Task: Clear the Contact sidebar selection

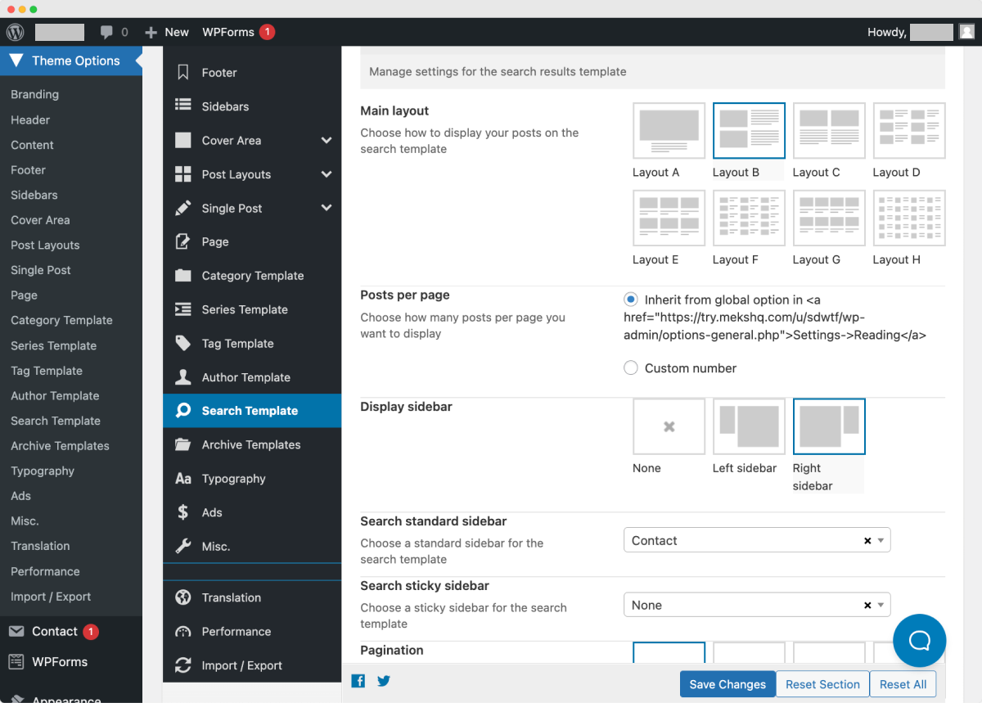Action: [867, 541]
